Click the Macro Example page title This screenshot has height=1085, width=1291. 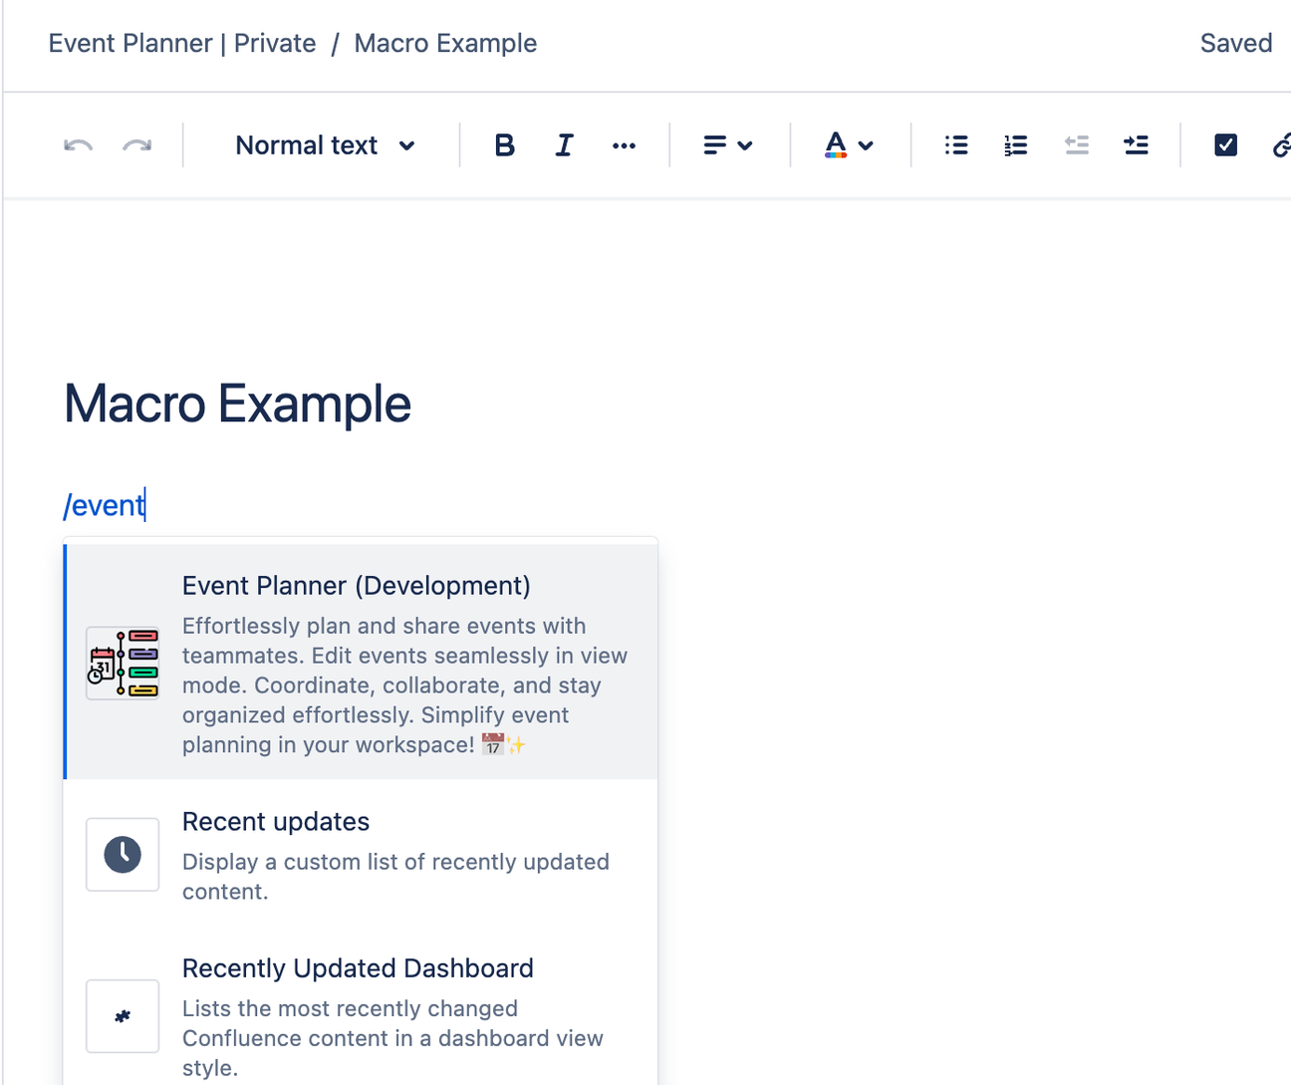pos(237,404)
